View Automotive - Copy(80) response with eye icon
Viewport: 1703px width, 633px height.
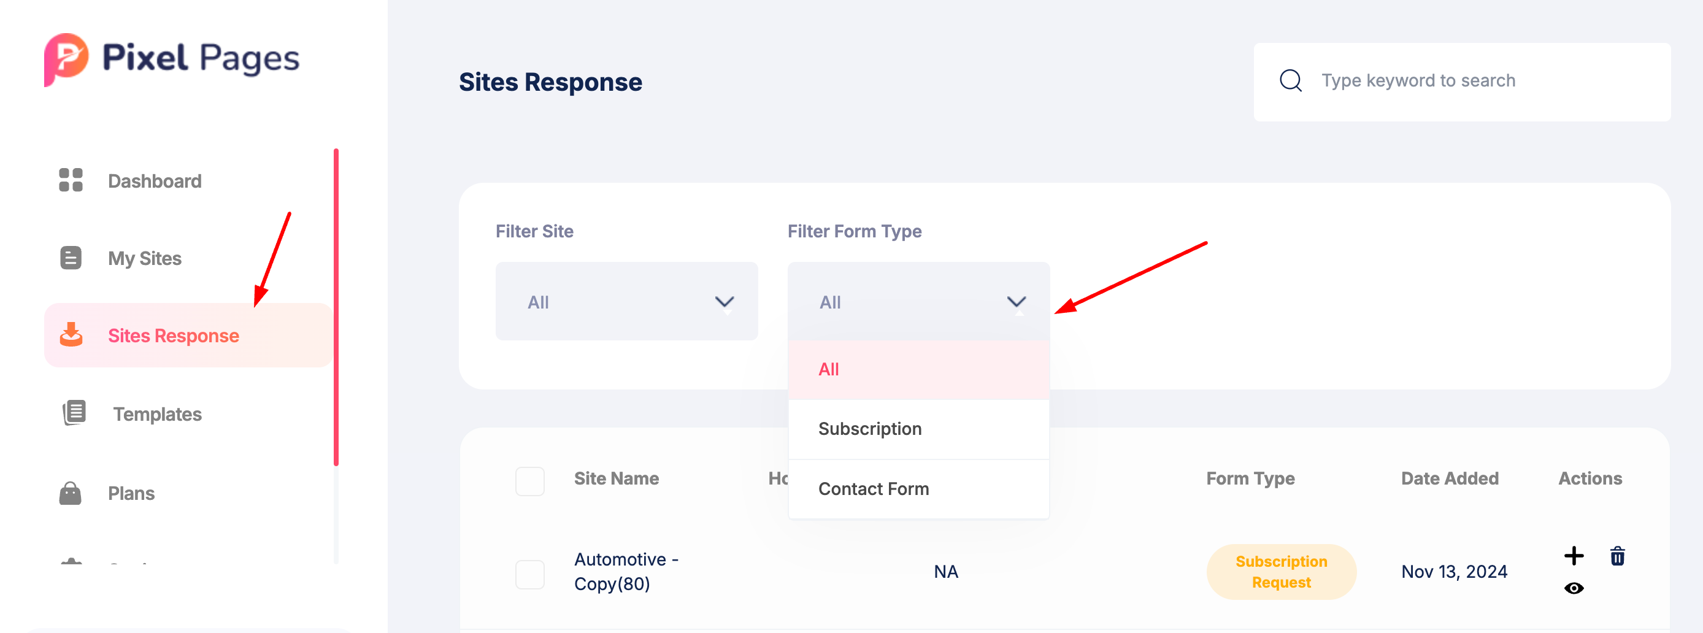tap(1574, 588)
